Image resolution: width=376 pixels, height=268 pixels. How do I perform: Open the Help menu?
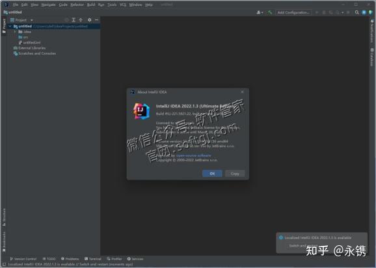pos(149,5)
